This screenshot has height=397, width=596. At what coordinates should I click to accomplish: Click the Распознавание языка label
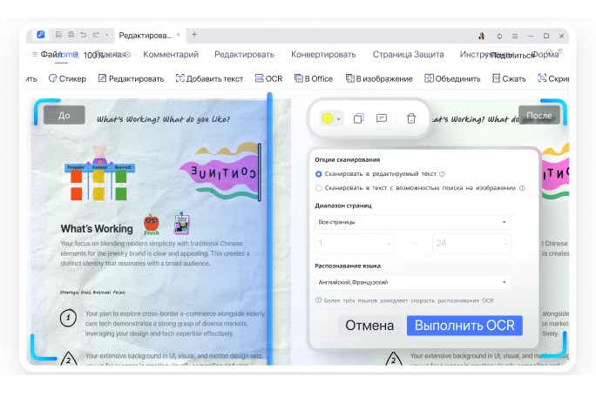click(x=348, y=266)
